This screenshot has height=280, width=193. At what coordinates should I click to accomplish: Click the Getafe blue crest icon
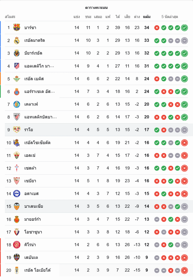click(17, 104)
